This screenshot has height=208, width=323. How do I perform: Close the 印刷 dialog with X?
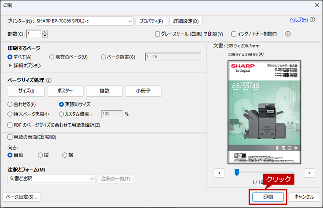(317, 5)
